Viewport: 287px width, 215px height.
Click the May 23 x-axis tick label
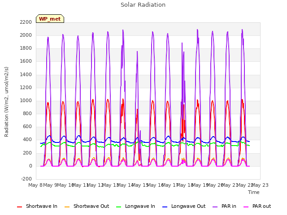[260, 185]
